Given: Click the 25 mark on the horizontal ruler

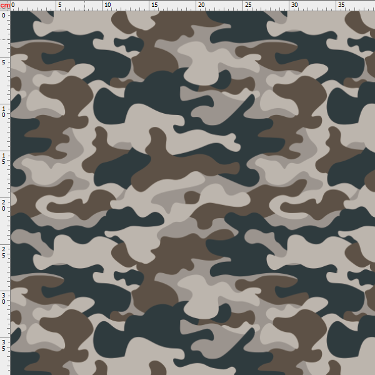Looking at the screenshot, I should [249, 5].
